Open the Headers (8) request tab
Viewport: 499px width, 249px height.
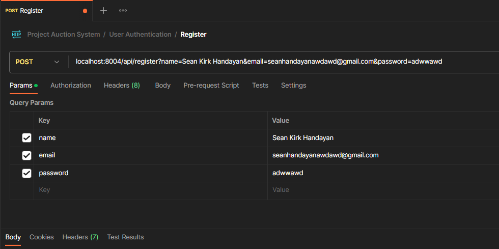(x=122, y=86)
